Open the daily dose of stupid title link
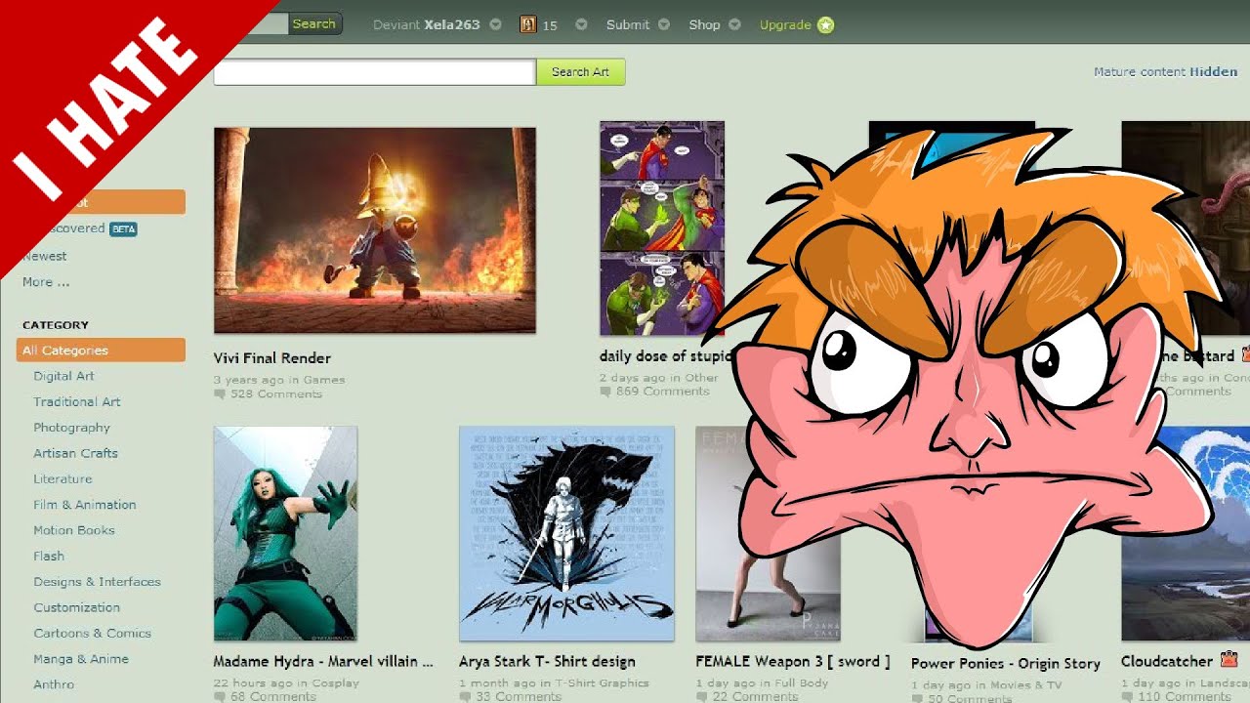Screen dimensions: 1250x703 click(666, 356)
